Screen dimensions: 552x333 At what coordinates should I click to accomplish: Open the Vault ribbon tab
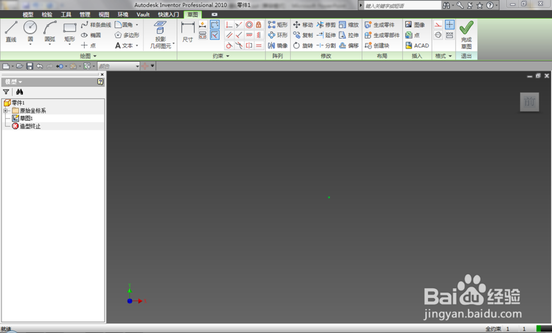[143, 14]
